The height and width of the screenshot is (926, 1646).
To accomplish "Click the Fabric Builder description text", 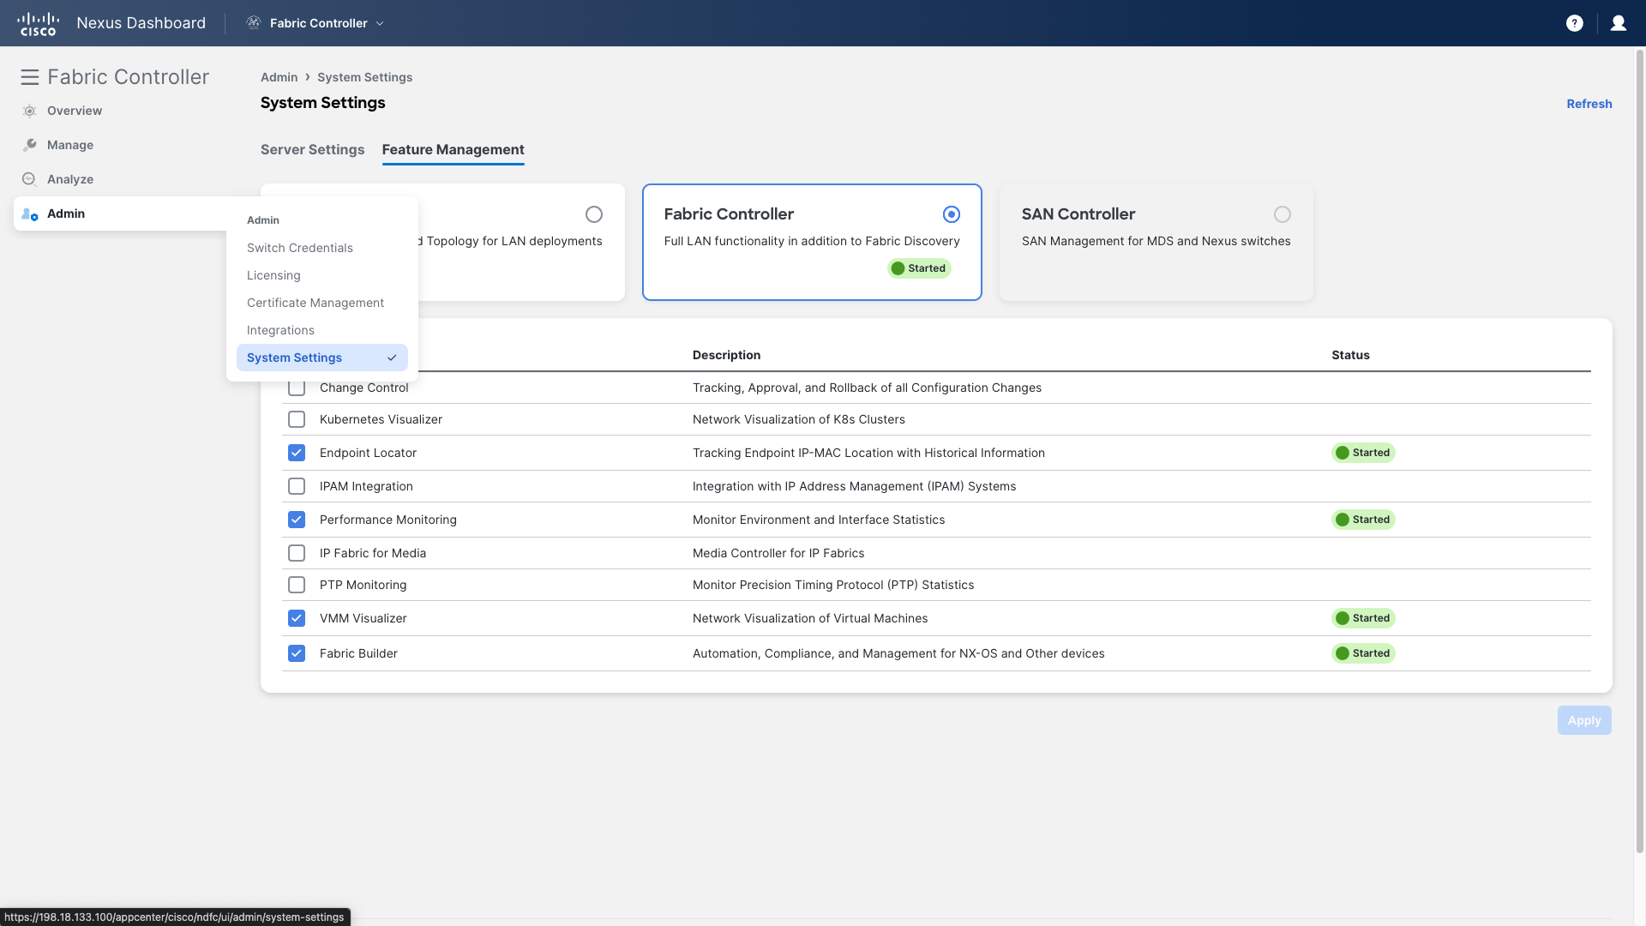I will (x=898, y=653).
